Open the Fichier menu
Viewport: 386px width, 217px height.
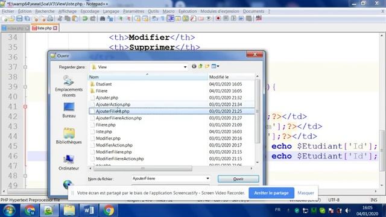8,11
